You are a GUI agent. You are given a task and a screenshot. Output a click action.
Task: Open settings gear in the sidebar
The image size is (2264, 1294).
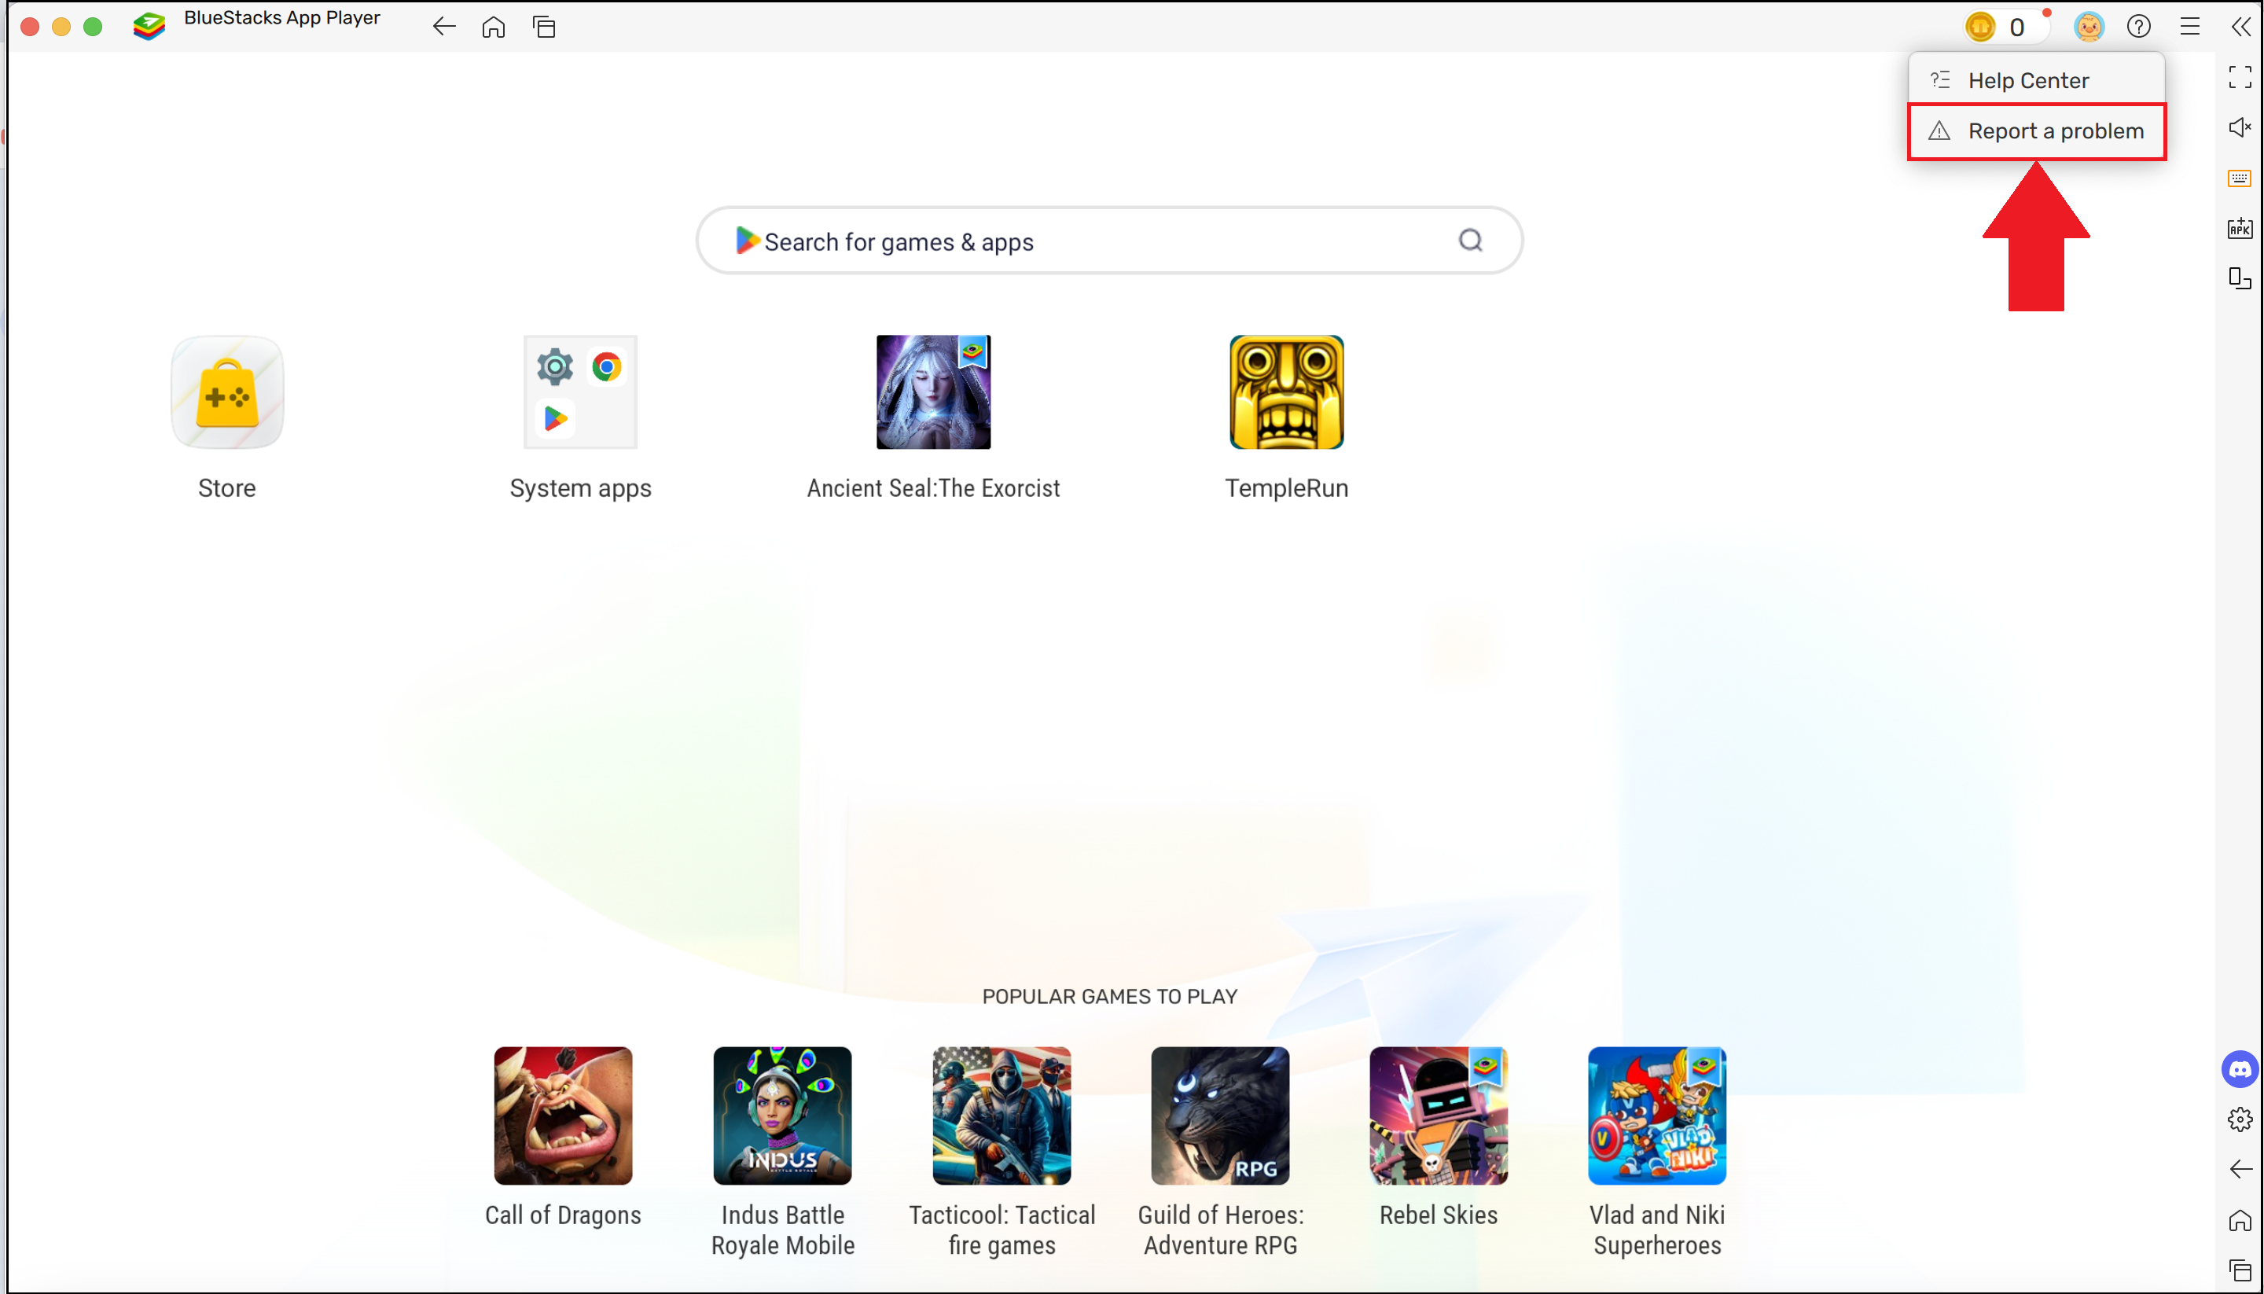click(x=2240, y=1119)
